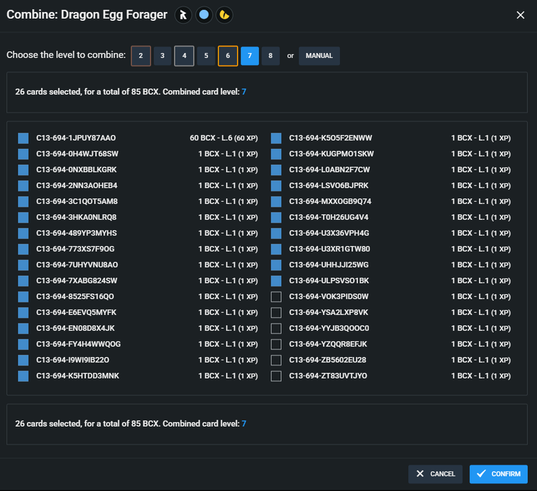This screenshot has width=537, height=491.
Task: Choose level 2 to combine
Action: coord(141,56)
